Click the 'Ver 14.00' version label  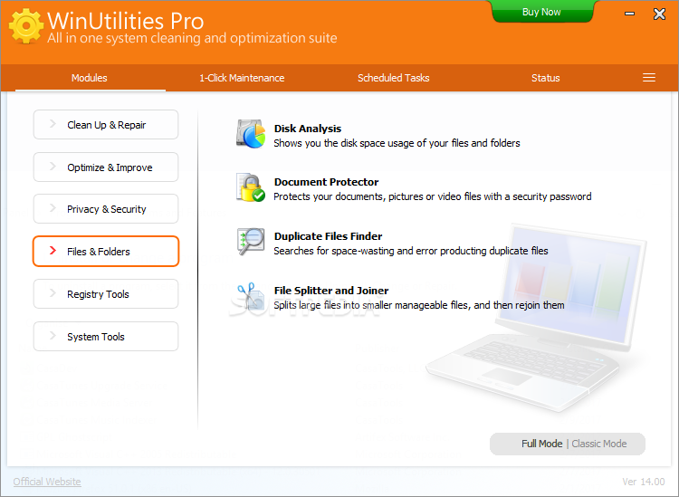(644, 482)
